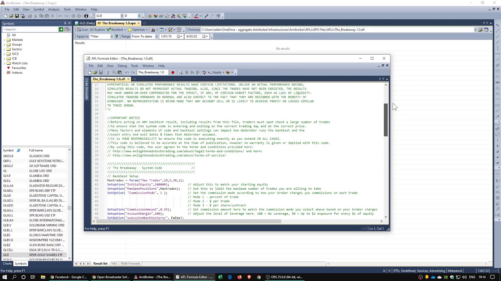Select the Favourites item in the symbols tree
501x281 pixels.
(x=19, y=68)
